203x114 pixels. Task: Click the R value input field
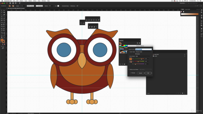point(147,59)
